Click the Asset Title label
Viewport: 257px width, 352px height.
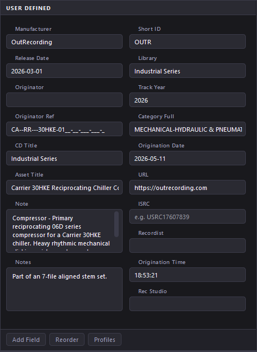[x=29, y=175]
